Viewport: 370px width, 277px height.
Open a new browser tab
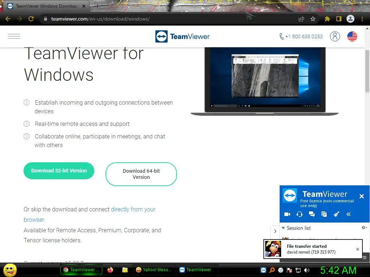coord(97,6)
